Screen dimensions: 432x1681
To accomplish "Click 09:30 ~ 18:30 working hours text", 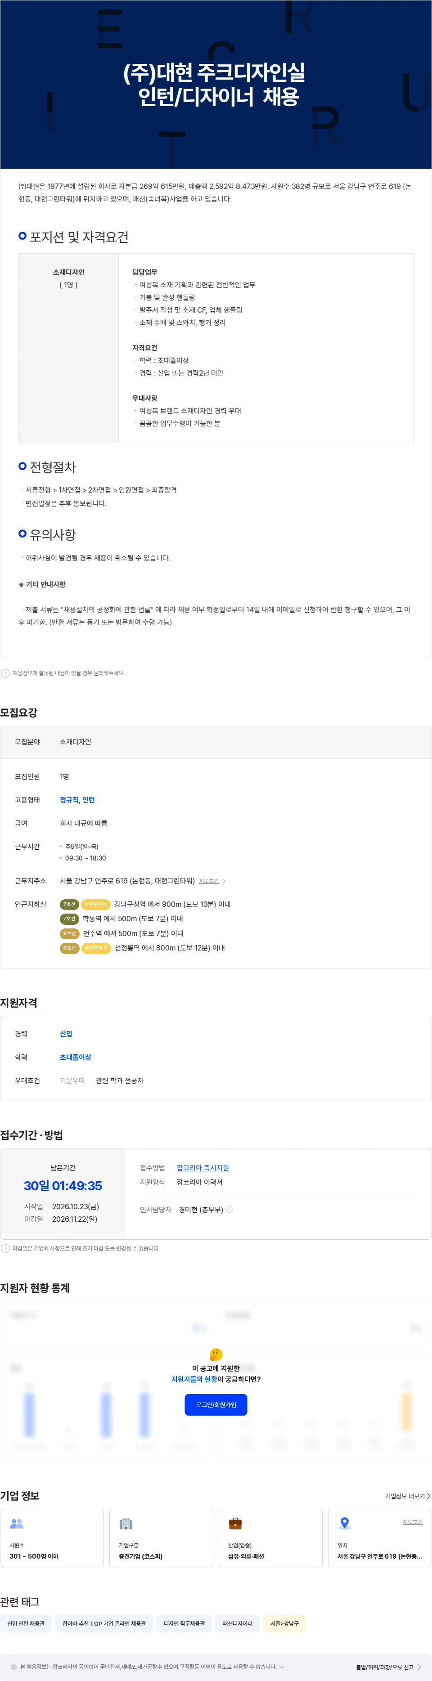I will (x=85, y=858).
